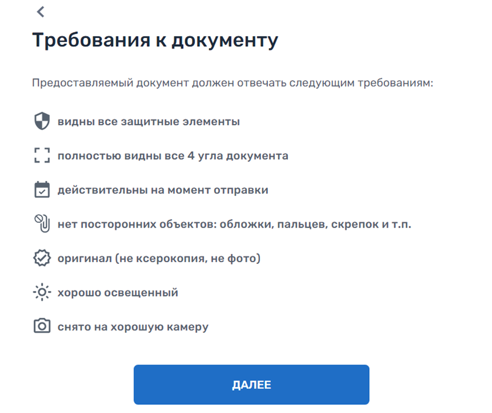This screenshot has height=413, width=492.
Task: Click the calendar icon next to действительны
Action: pyautogui.click(x=41, y=190)
